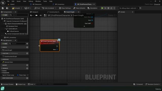Click the My Blueprint search field
The width and height of the screenshot is (162, 91).
coord(17,44)
